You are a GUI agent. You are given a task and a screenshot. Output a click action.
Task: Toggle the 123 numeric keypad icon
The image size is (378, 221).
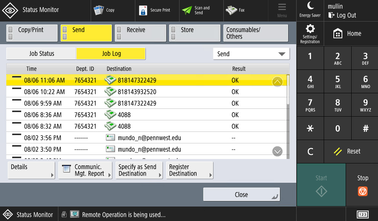pos(362,214)
